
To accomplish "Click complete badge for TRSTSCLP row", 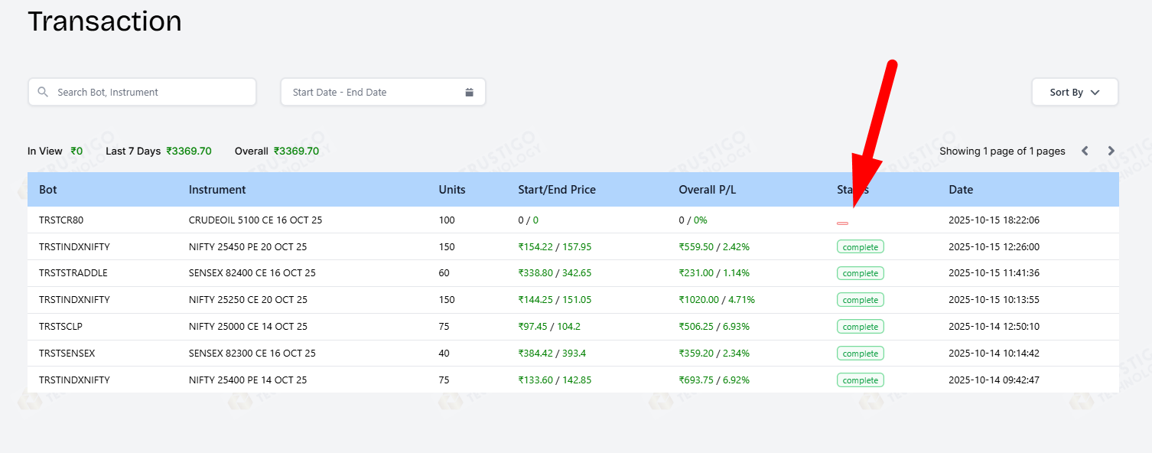I will [x=860, y=327].
